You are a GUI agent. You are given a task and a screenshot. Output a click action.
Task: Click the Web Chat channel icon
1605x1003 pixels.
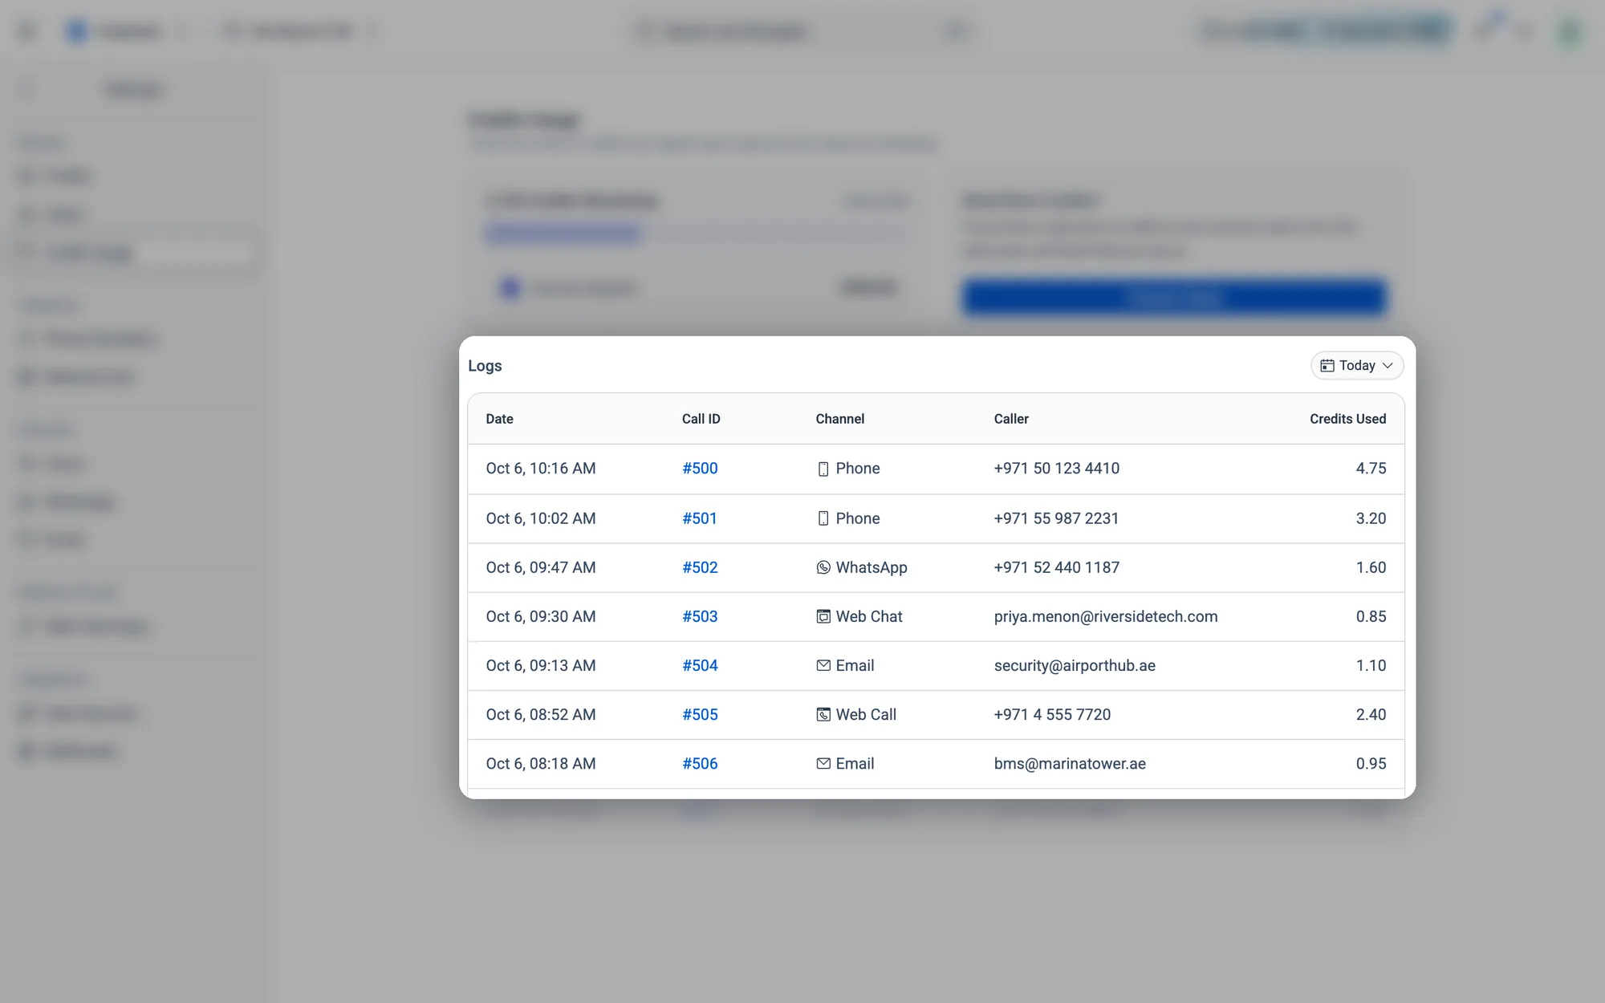coord(823,616)
